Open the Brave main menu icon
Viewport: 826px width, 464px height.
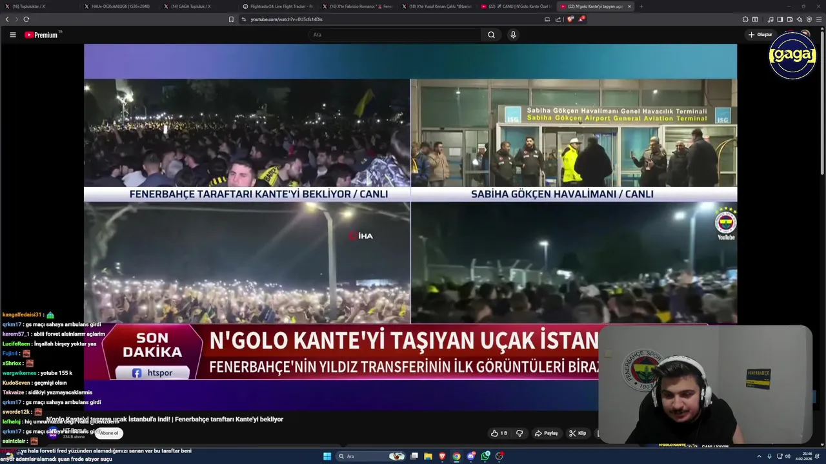pos(819,19)
